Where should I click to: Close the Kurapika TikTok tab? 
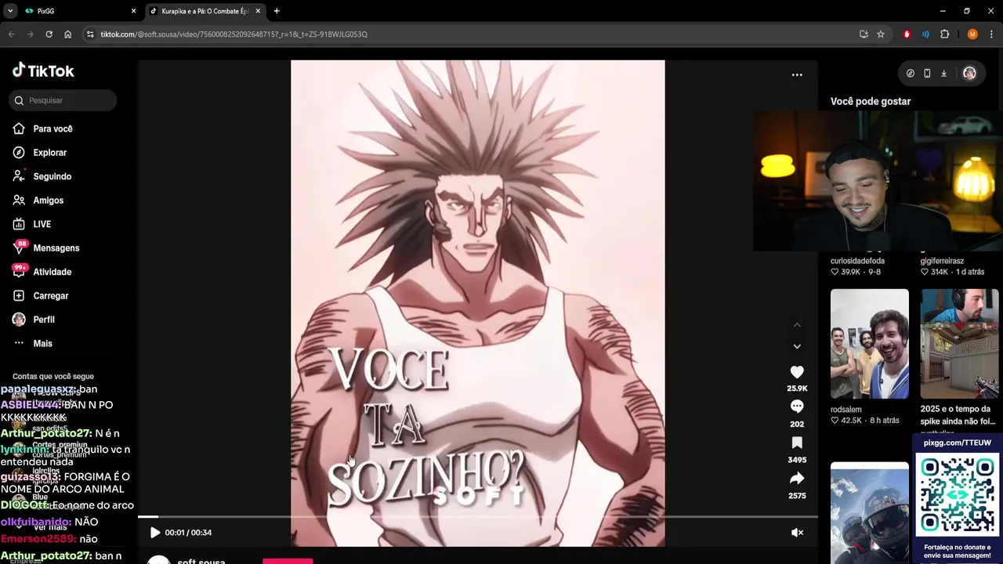(x=258, y=11)
